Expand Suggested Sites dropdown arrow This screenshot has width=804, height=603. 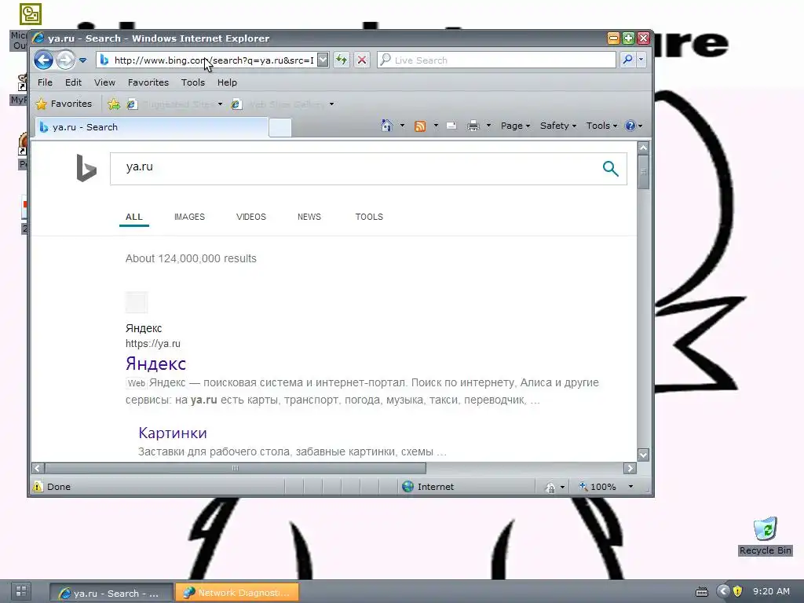220,104
